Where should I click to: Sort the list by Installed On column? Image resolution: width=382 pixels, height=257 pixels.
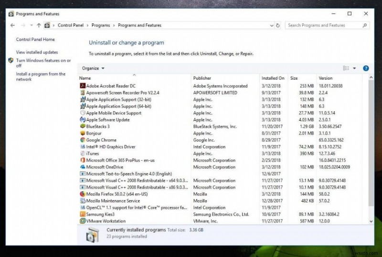coord(274,78)
